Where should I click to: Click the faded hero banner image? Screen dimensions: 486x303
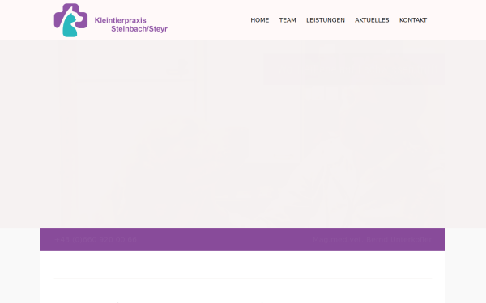point(243,134)
